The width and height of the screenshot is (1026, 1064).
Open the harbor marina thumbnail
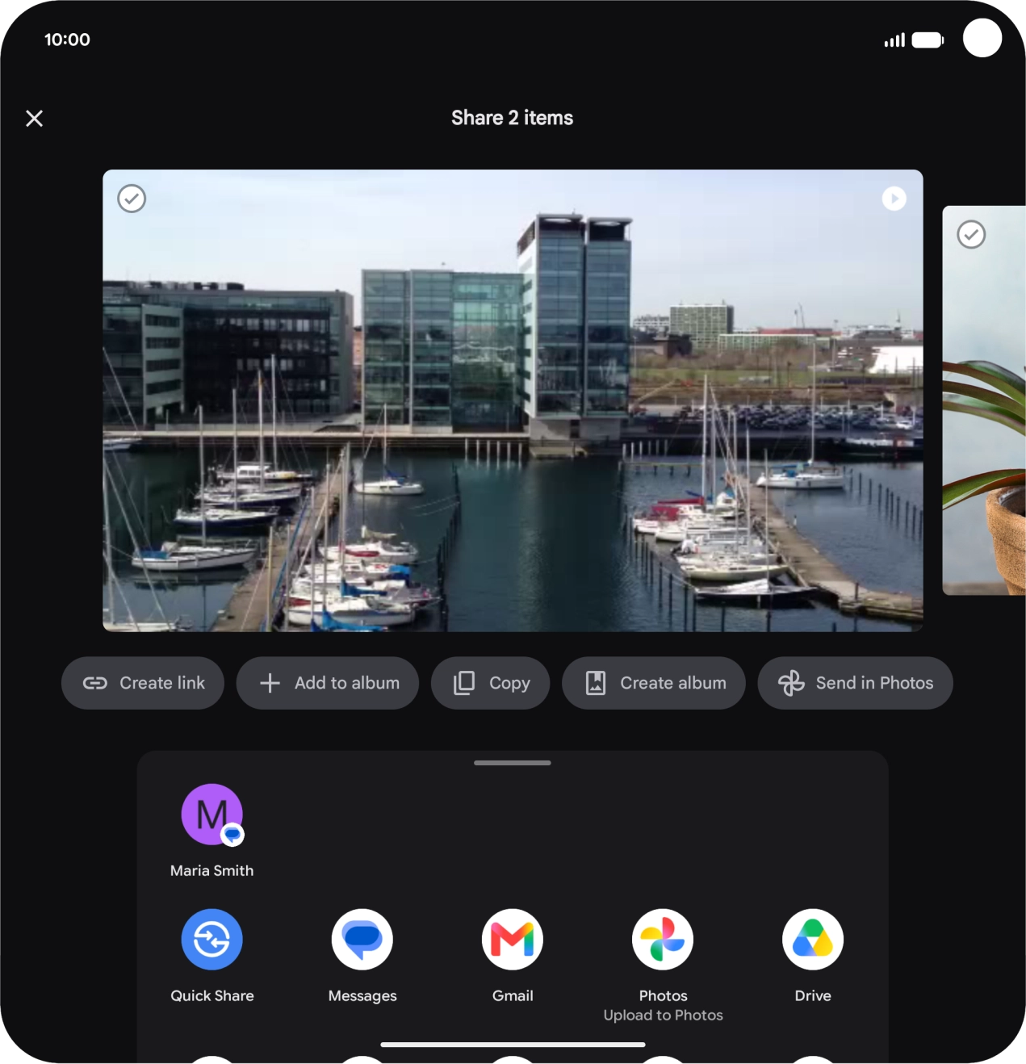tap(513, 400)
